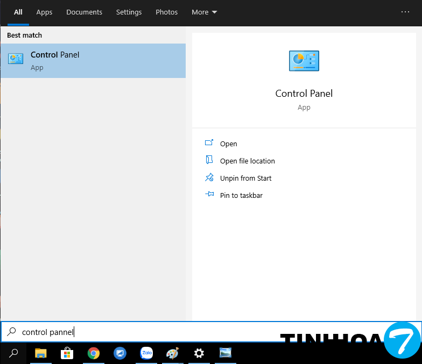422x364 pixels.
Task: Open Zalo app in the taskbar
Action: tap(146, 353)
